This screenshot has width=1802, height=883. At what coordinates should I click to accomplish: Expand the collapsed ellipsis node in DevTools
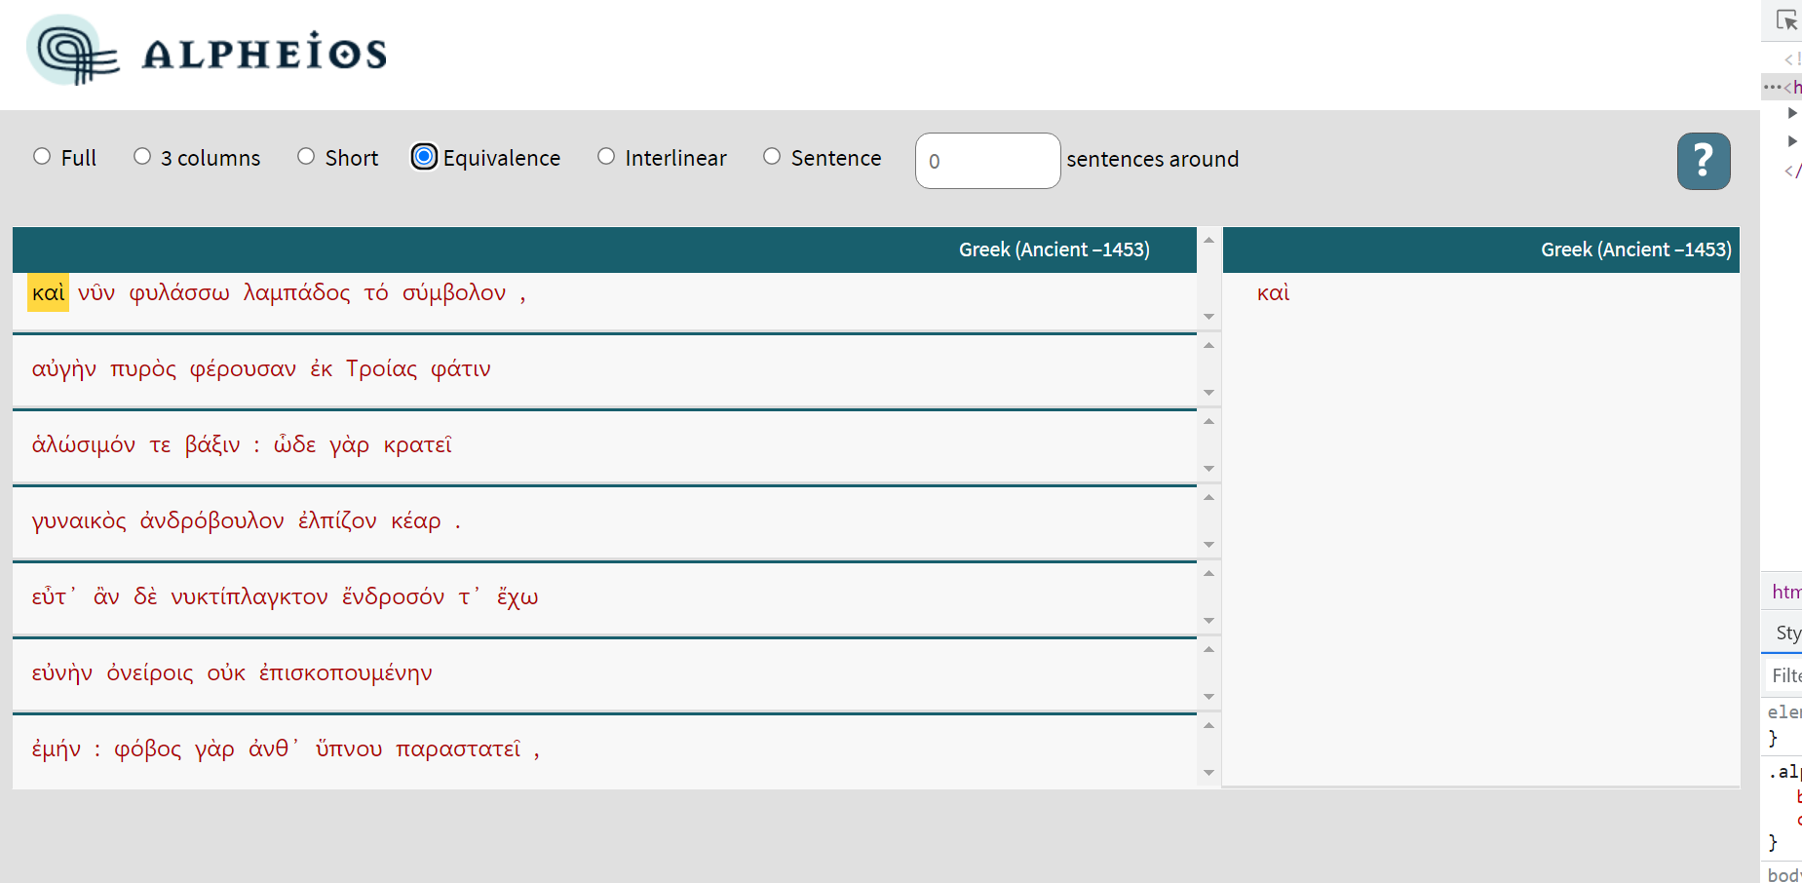coord(1772,87)
